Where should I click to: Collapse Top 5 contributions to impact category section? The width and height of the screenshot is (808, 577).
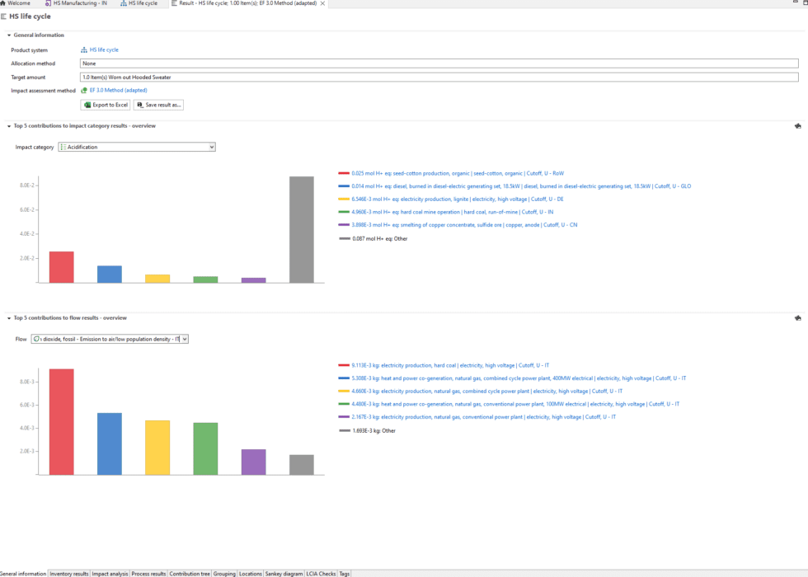coord(9,126)
